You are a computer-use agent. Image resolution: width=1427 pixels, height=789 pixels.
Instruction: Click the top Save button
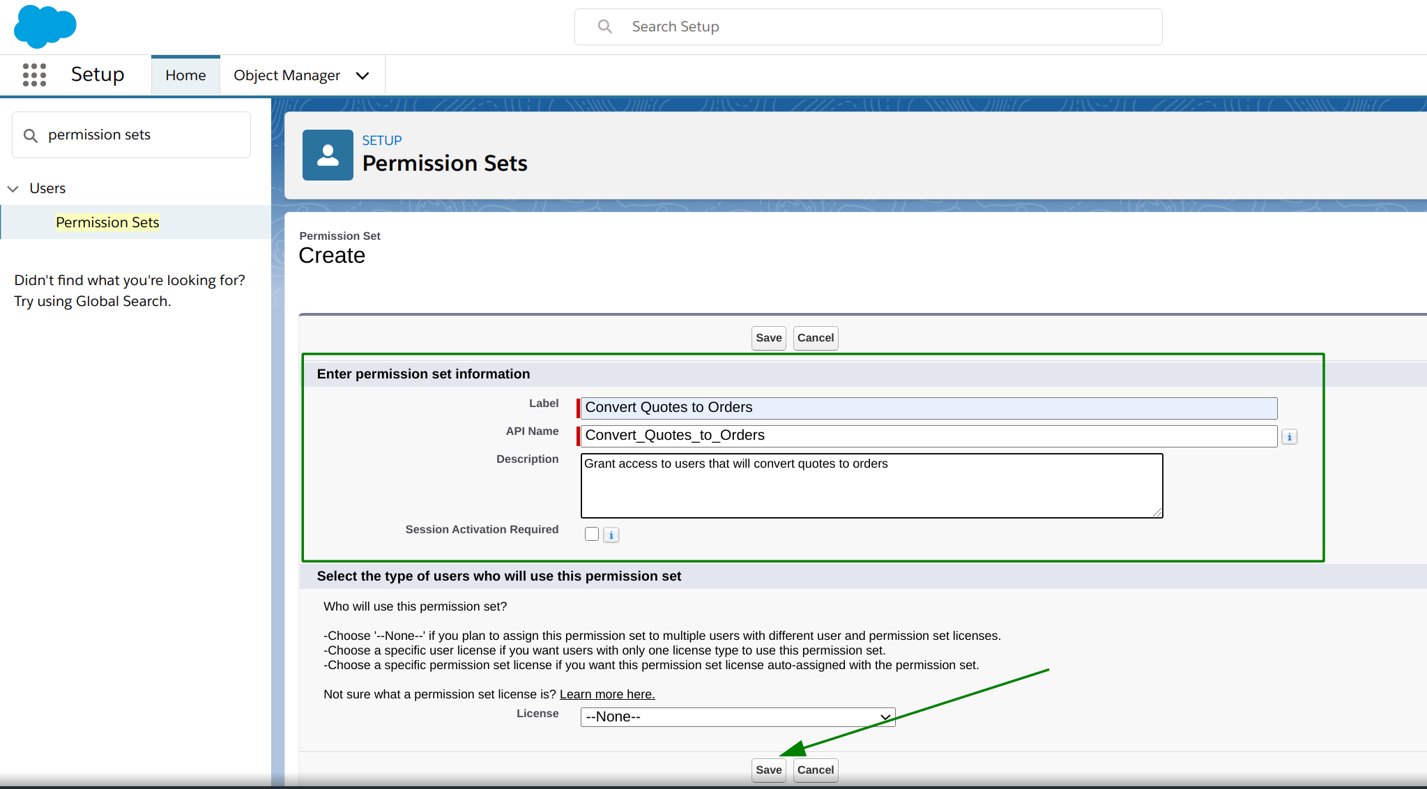(x=769, y=338)
